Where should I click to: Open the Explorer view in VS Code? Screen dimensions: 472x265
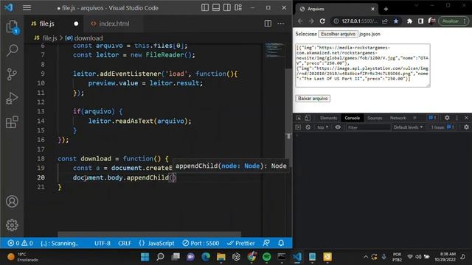coord(12,27)
